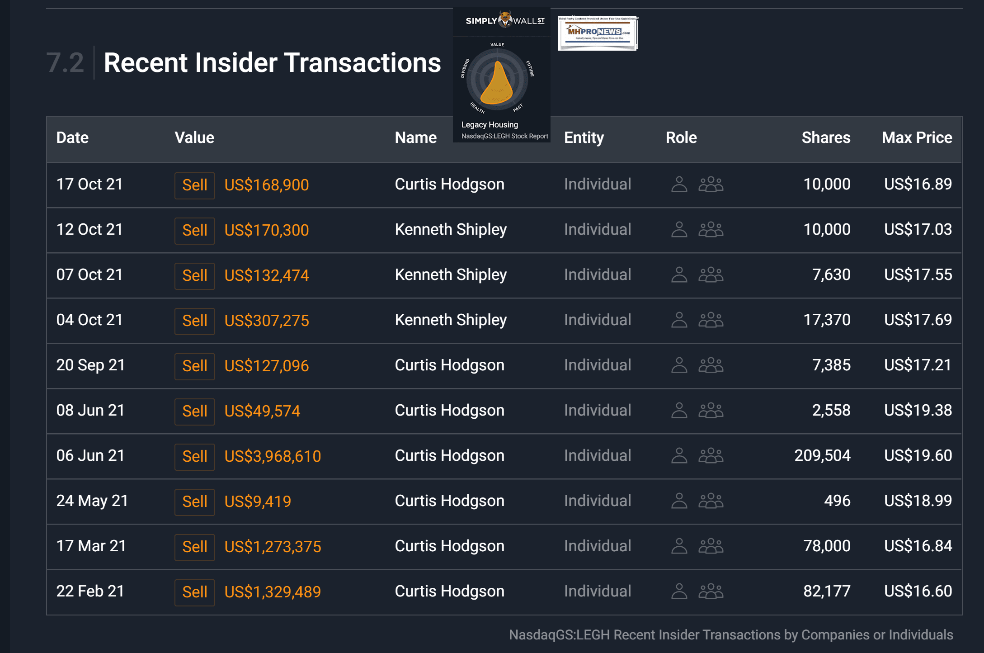This screenshot has width=984, height=653.
Task: Click the Sell tag for US$170,300
Action: 195,230
